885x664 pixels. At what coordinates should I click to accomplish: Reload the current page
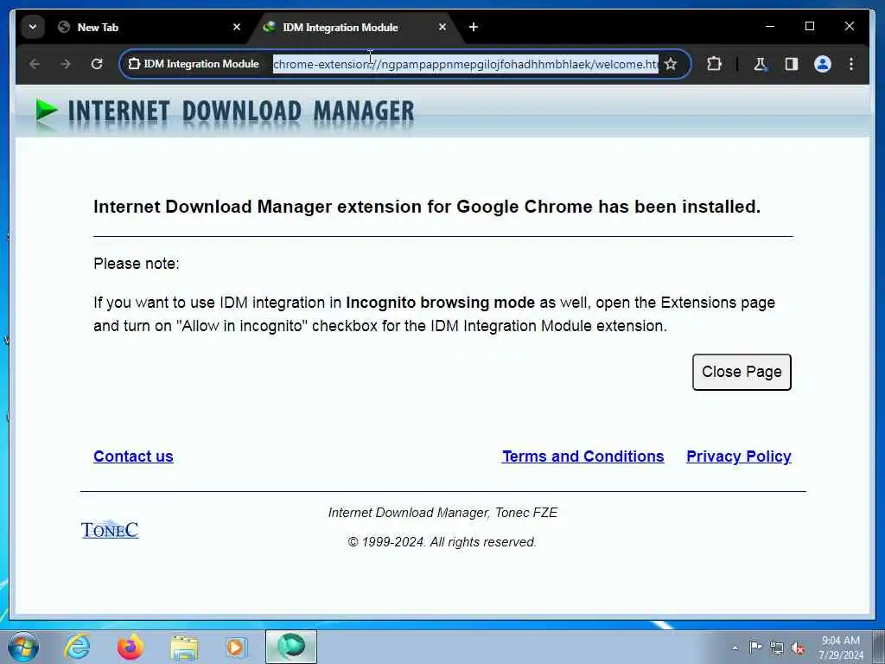pos(97,64)
